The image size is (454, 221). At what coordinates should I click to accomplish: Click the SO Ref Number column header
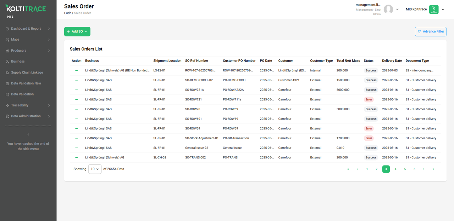click(x=196, y=61)
